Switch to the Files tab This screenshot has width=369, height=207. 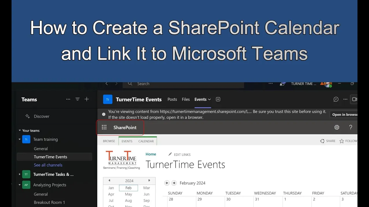(186, 99)
